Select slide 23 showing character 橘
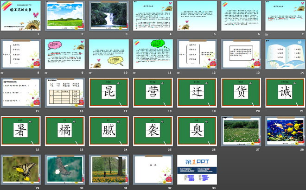 (x=65, y=131)
